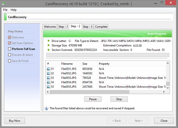Toggle the Perform Full Scan checkbox
The width and height of the screenshot is (178, 128).
(x=10, y=49)
